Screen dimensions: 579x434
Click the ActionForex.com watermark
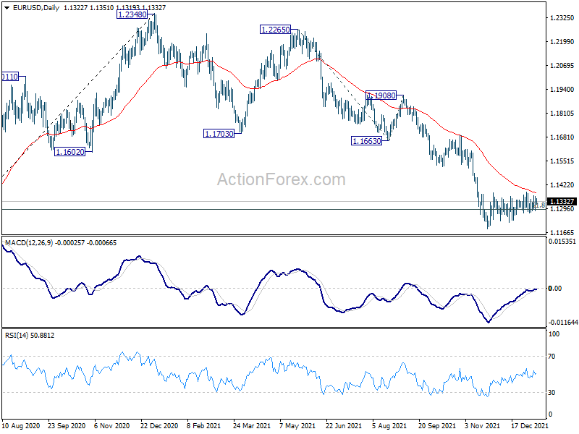click(282, 179)
